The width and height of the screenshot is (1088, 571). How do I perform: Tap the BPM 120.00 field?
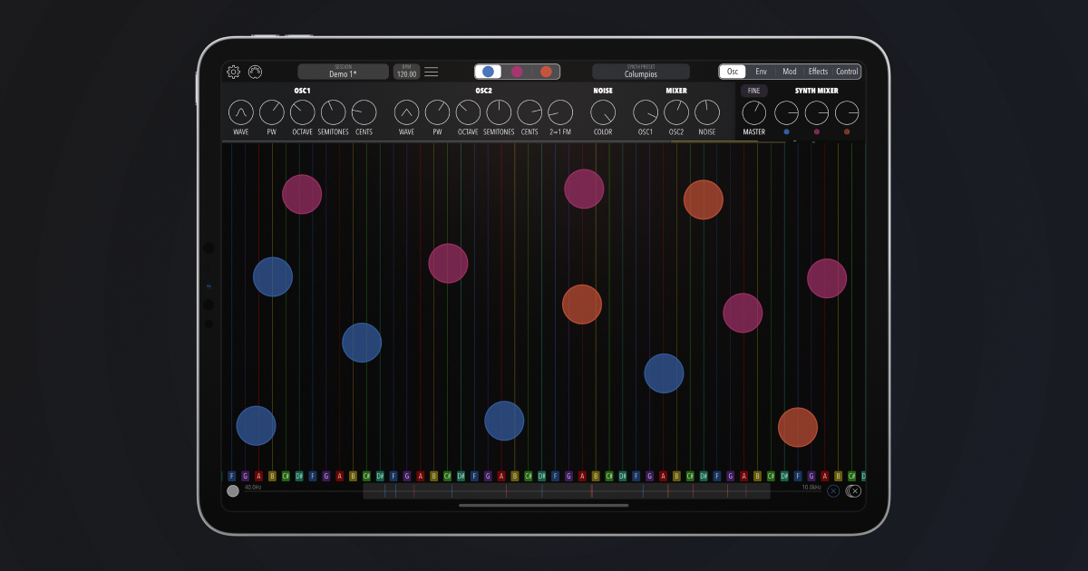[406, 72]
